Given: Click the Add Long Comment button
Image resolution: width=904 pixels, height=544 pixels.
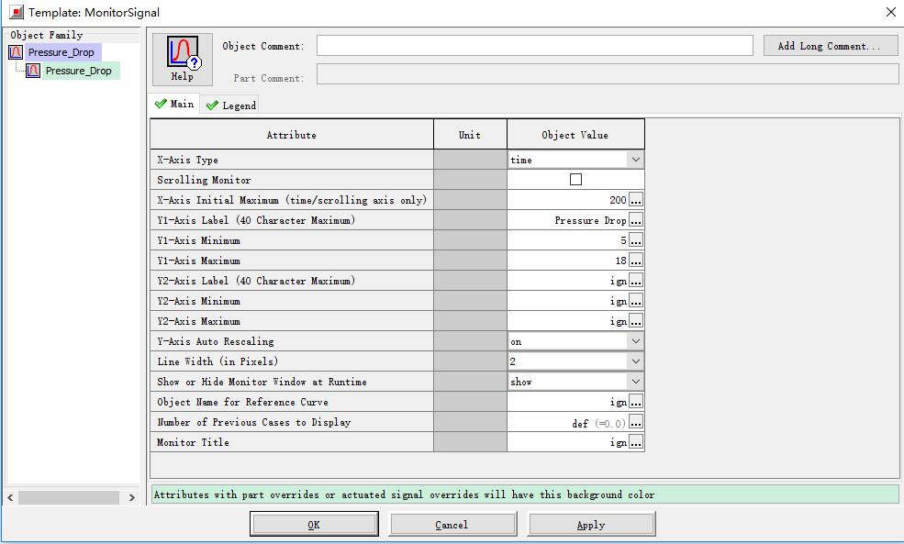Looking at the screenshot, I should pos(830,46).
